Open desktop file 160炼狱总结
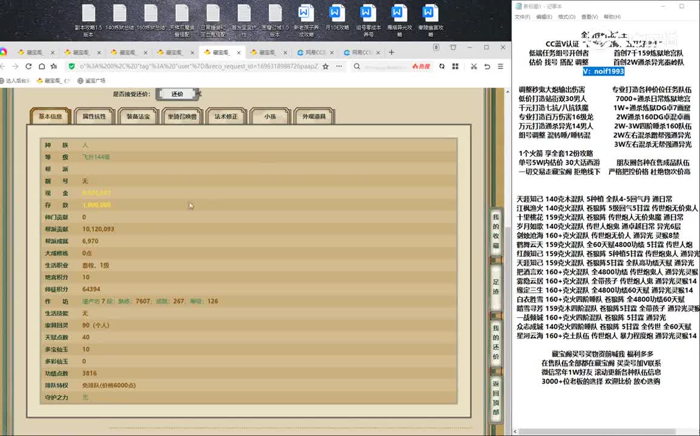Image resolution: width=700 pixels, height=436 pixels. pyautogui.click(x=151, y=18)
